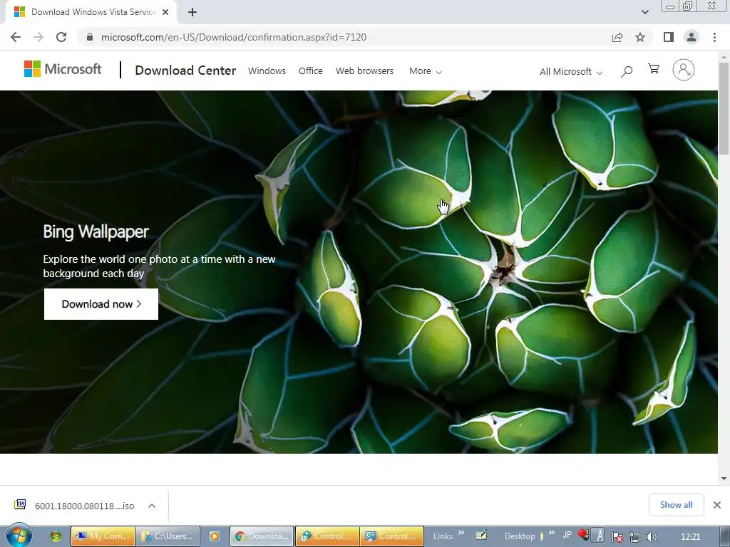Open Chrome profile avatar
Image resolution: width=730 pixels, height=547 pixels.
tap(692, 37)
